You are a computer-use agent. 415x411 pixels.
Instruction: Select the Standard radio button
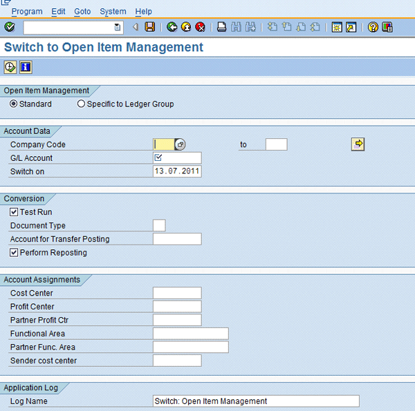pos(14,104)
